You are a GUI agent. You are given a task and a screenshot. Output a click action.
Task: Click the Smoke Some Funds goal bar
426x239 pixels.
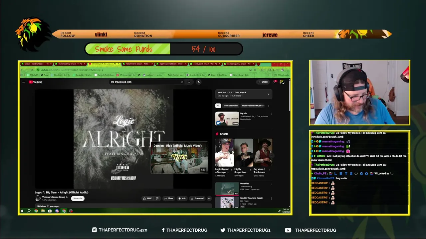click(164, 49)
